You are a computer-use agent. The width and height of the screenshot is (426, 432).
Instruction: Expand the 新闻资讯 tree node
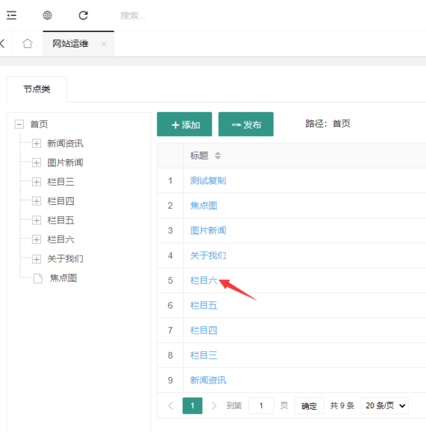point(36,144)
